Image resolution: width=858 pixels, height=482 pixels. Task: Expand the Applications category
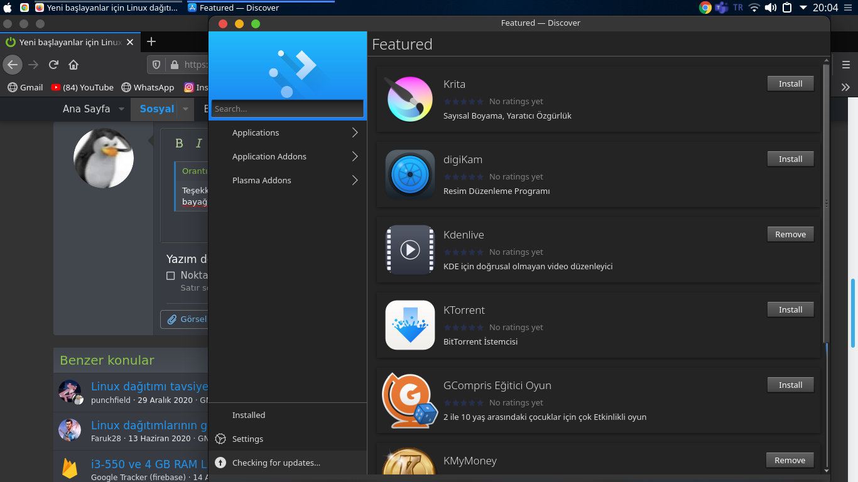pyautogui.click(x=288, y=132)
